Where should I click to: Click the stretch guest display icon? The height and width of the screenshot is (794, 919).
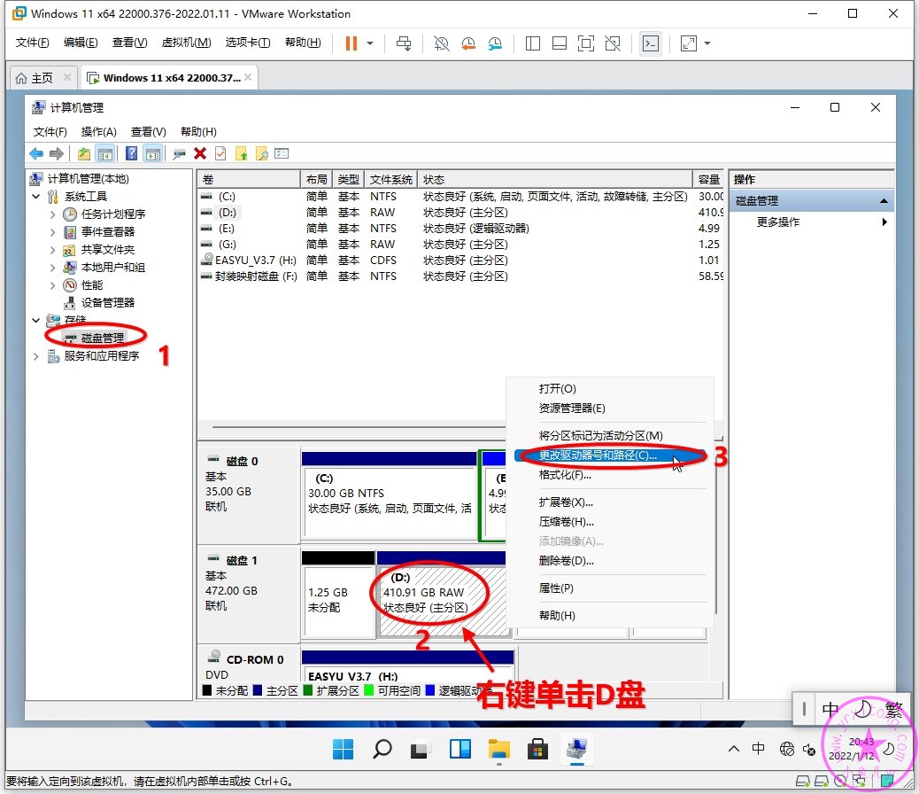689,43
